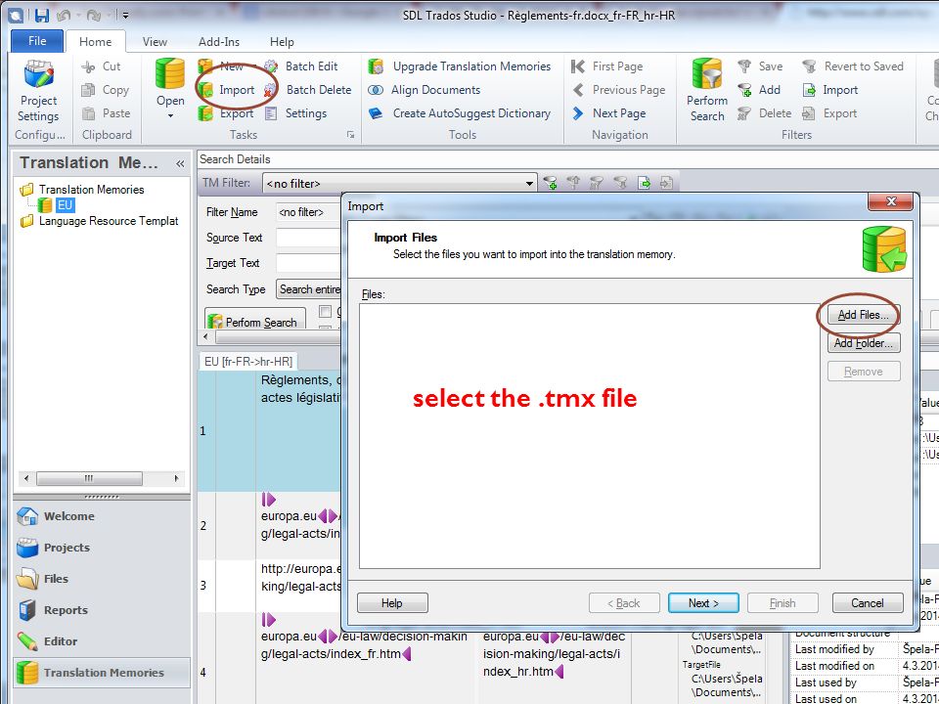Go to First Page
Viewport: 939px width, 704px height.
(x=607, y=66)
